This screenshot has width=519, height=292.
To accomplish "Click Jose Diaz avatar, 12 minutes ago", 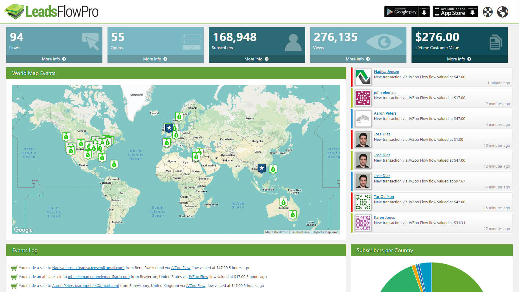I will pos(363,160).
